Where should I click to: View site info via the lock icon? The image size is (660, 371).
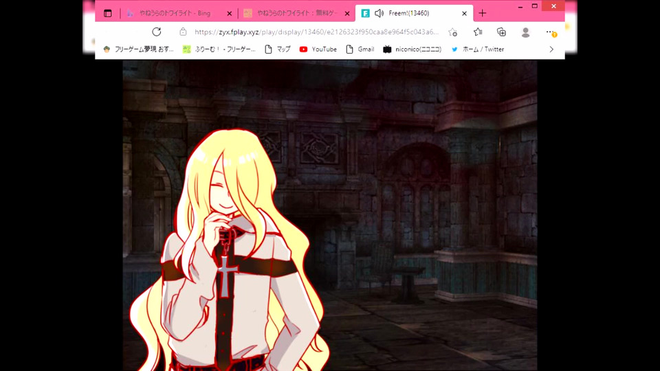coord(183,32)
